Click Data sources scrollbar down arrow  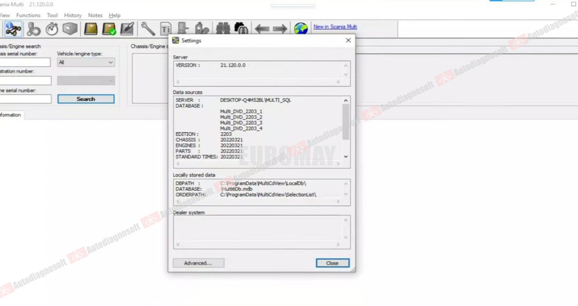(346, 156)
